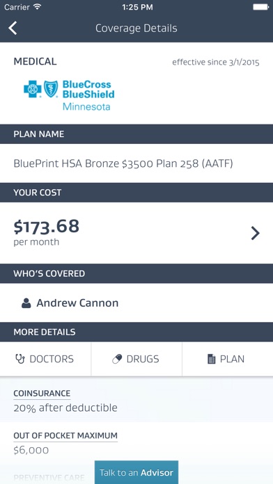Click the stethoscope icon beside Doctors

pos(20,359)
